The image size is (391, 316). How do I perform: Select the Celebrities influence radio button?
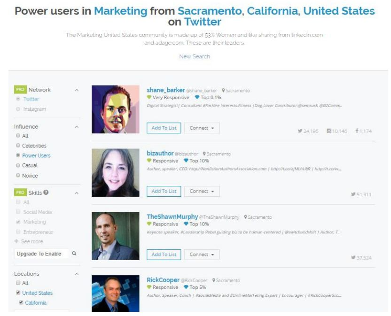point(18,146)
